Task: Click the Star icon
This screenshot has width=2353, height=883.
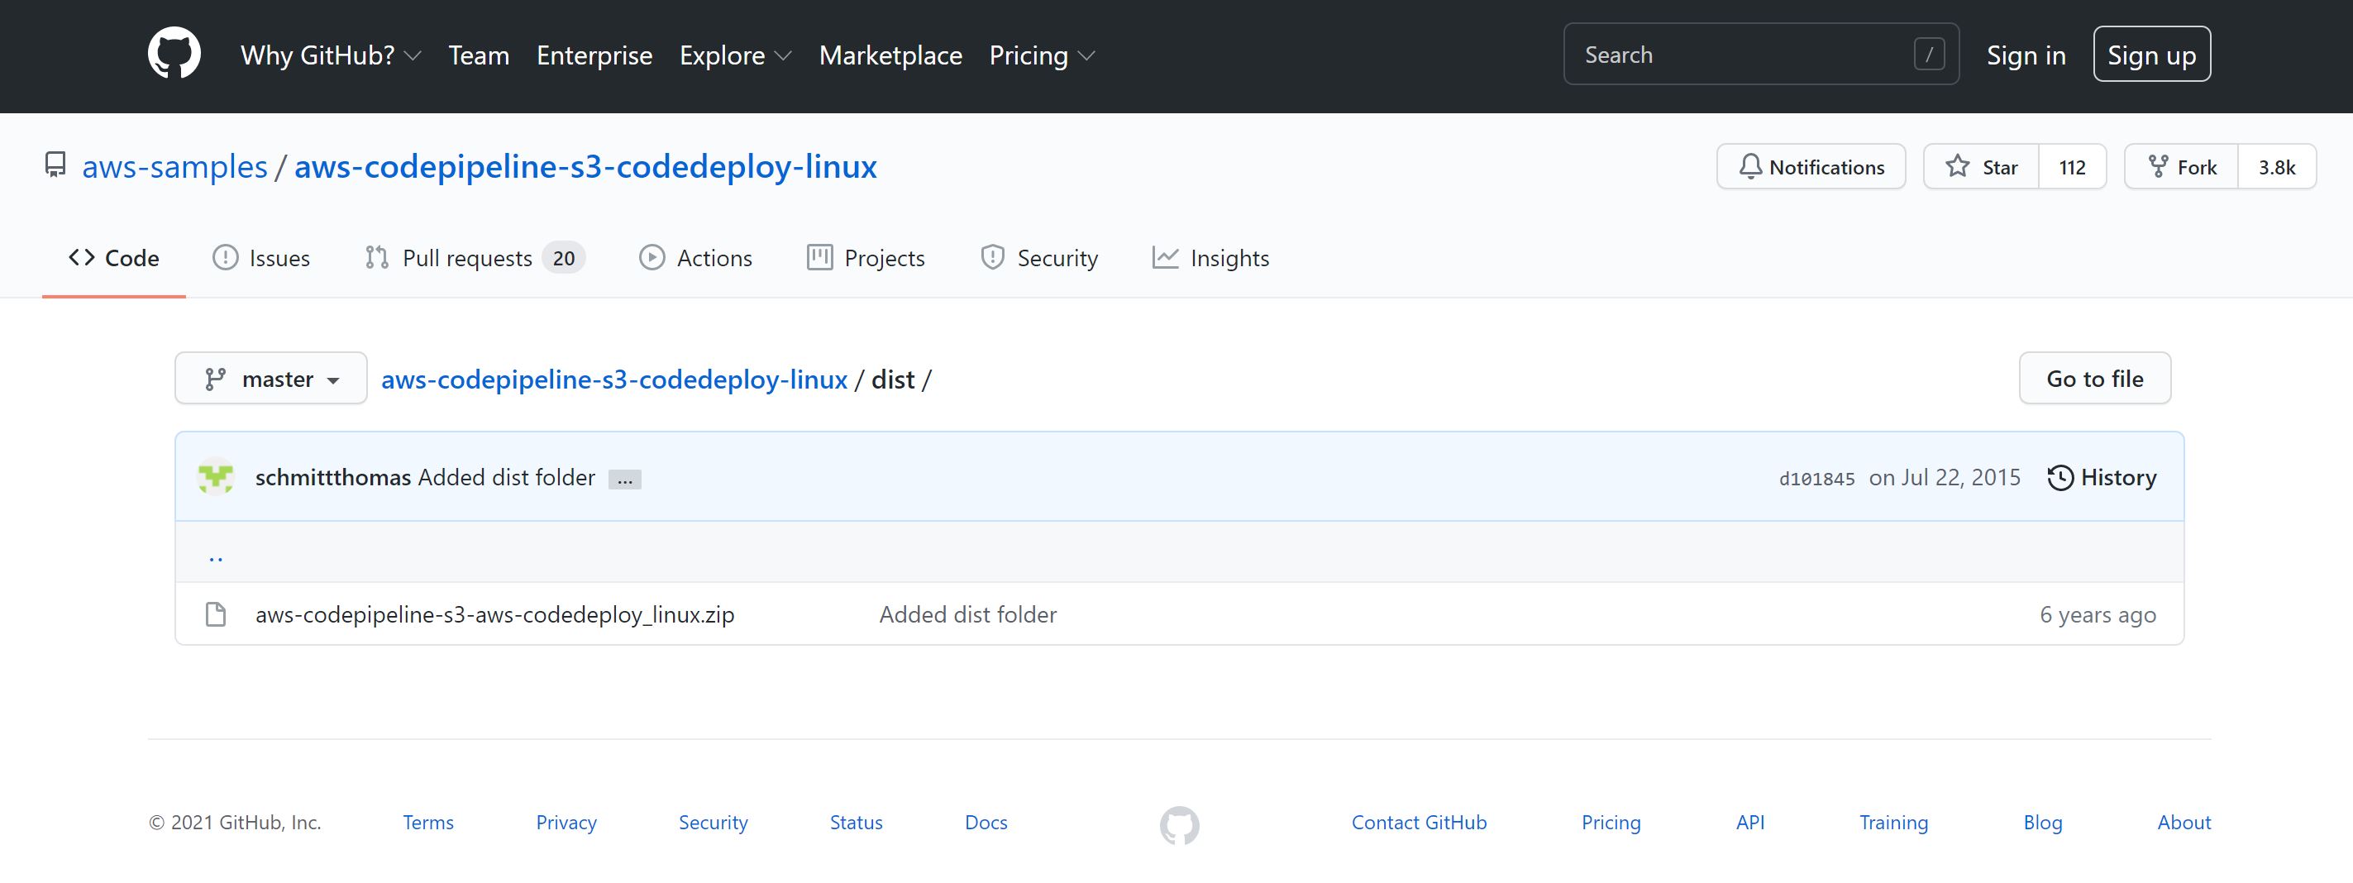Action: point(1958,167)
